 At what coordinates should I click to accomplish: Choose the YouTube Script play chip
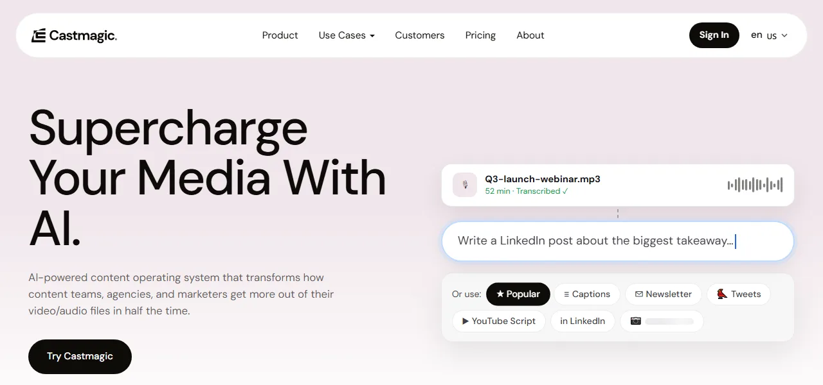point(499,321)
